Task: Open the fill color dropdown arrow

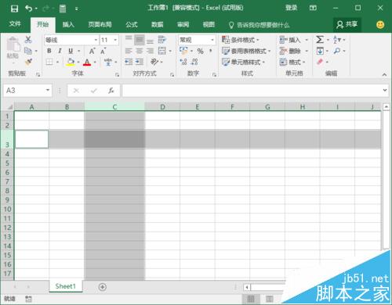Action: 78,62
